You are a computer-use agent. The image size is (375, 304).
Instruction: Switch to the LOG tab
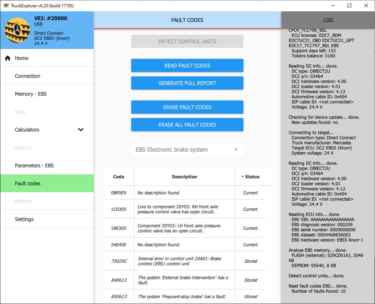(x=328, y=20)
